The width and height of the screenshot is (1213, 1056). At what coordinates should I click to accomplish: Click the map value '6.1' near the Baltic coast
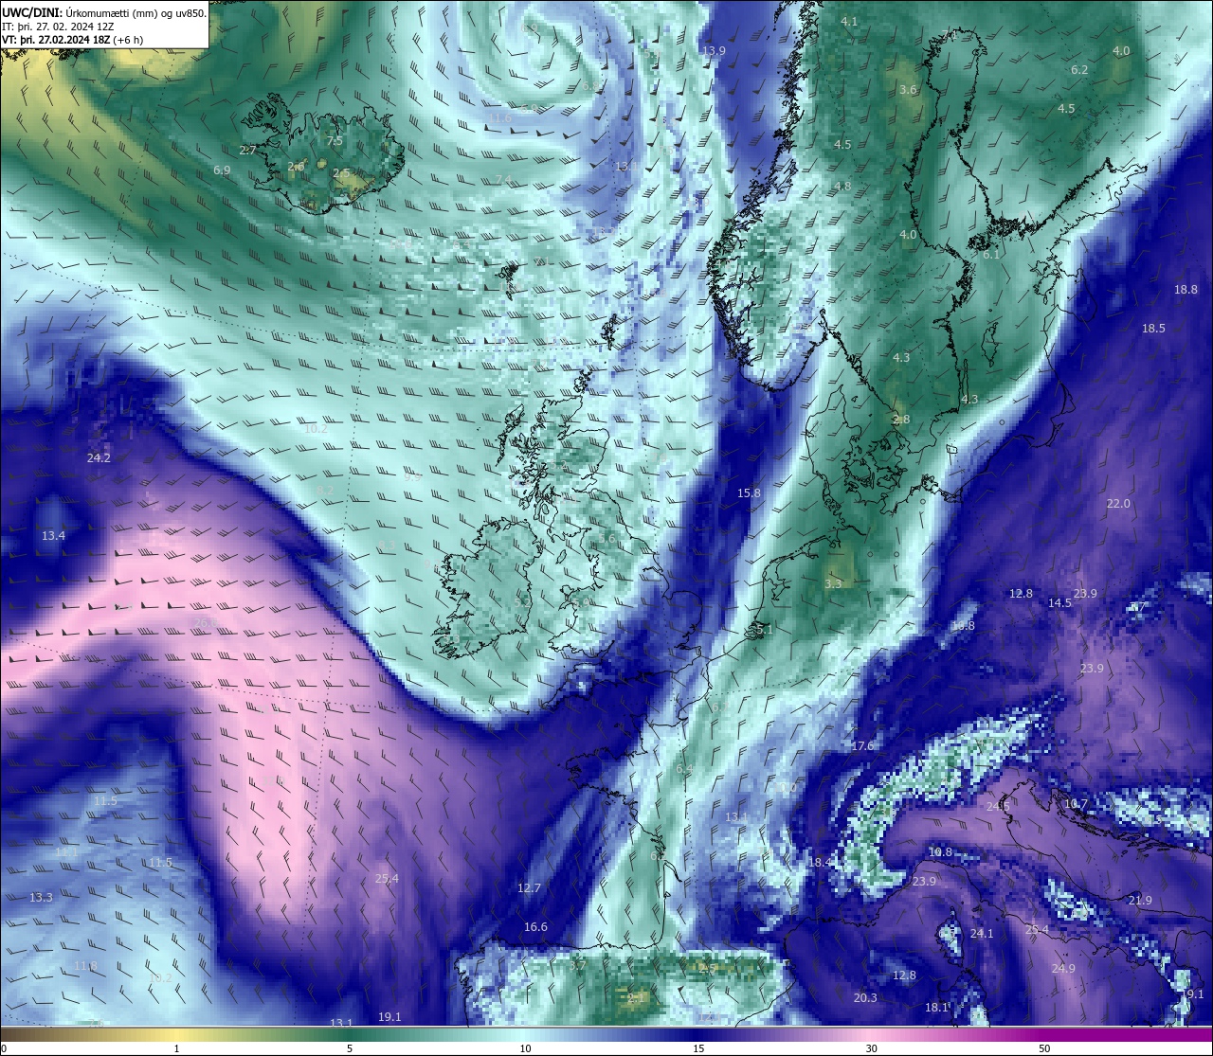pyautogui.click(x=991, y=254)
